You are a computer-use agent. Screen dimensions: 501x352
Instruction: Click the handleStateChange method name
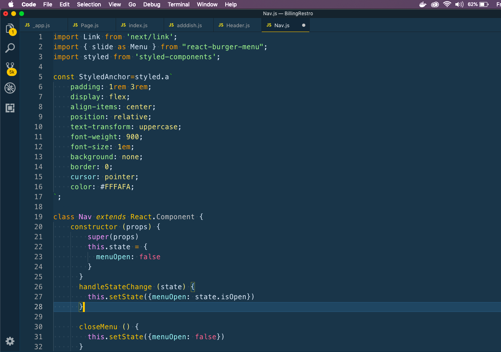[x=115, y=287]
